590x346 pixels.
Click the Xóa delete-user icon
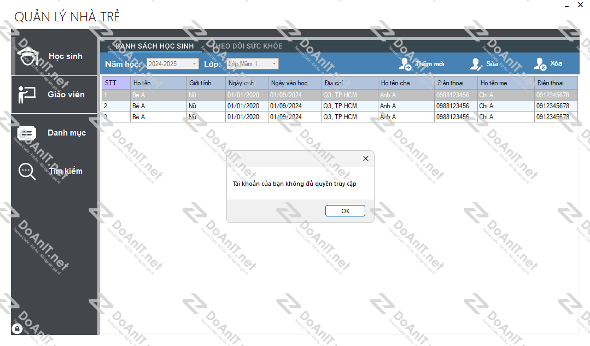click(x=540, y=64)
